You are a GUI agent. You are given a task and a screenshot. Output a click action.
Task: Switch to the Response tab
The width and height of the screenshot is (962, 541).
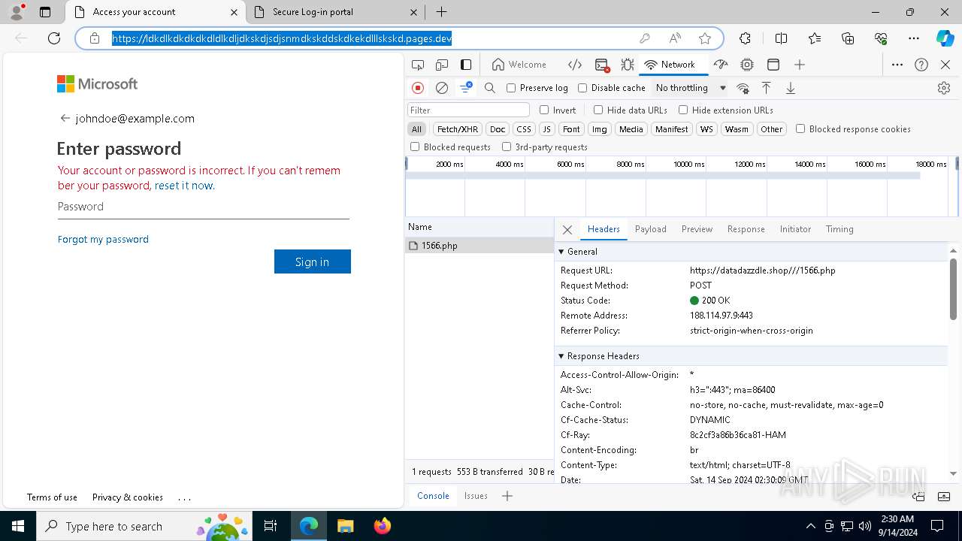746,229
